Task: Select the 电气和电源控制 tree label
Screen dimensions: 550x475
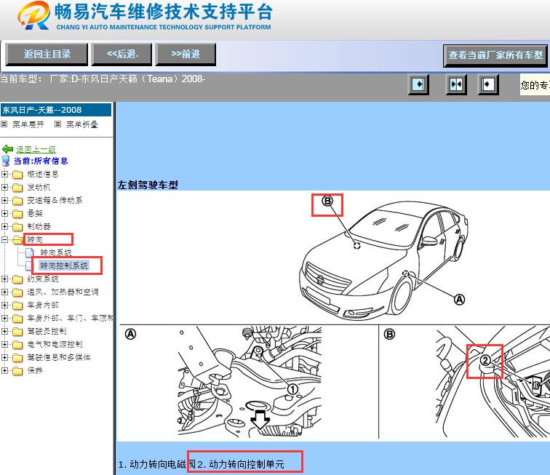Action: point(55,344)
